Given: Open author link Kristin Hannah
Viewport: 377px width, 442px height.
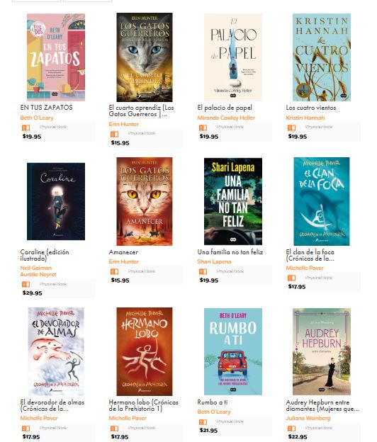Looking at the screenshot, I should [305, 118].
